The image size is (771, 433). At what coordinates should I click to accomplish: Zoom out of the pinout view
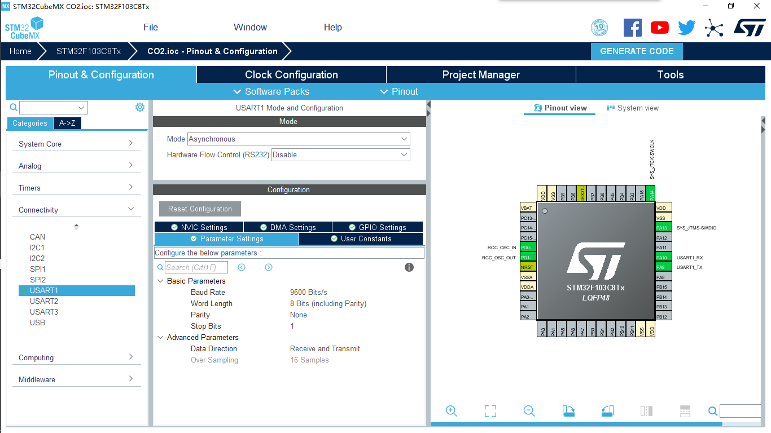tap(529, 411)
